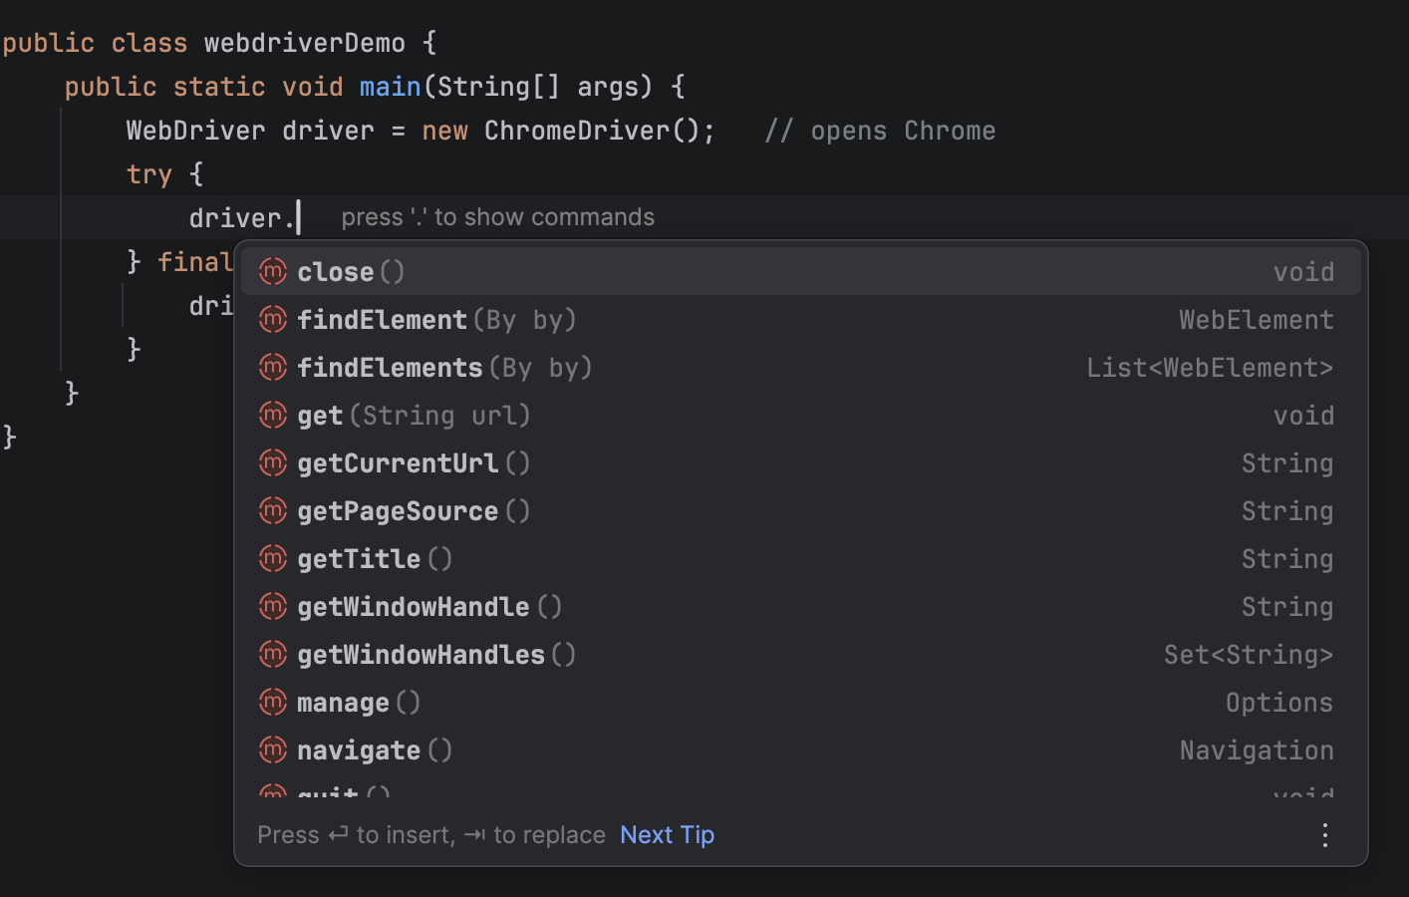Pick navigate() from completion popup

click(x=800, y=749)
